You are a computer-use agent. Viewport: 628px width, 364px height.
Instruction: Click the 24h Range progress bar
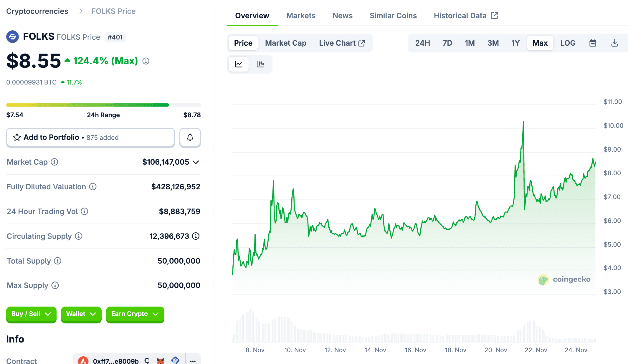(103, 105)
